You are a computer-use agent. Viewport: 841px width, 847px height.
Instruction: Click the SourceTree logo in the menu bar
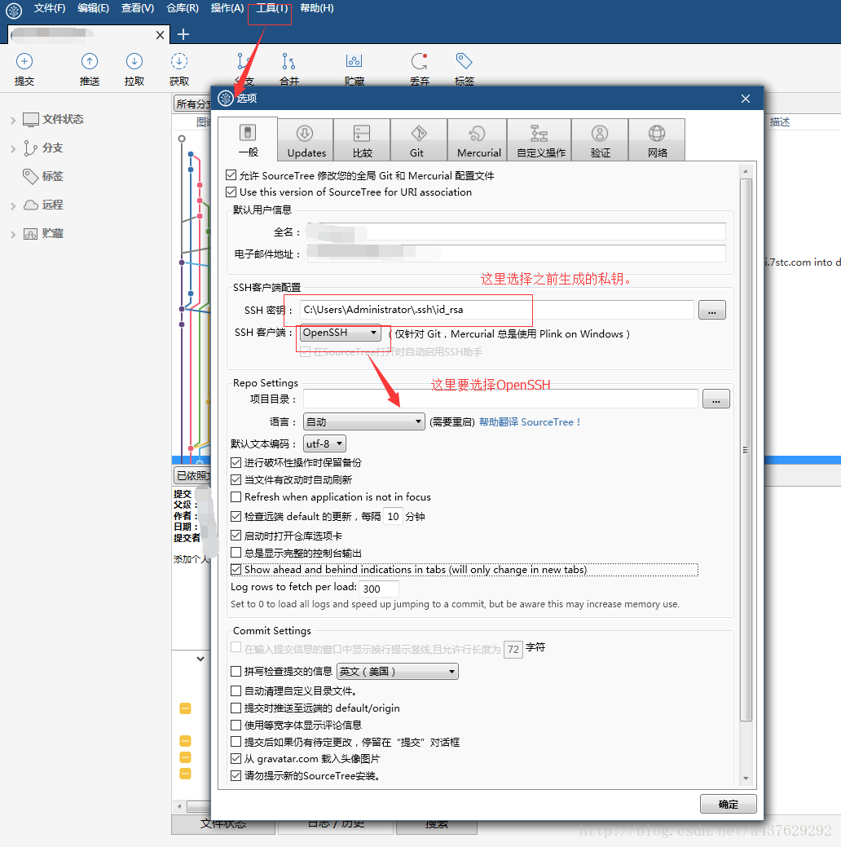(14, 10)
